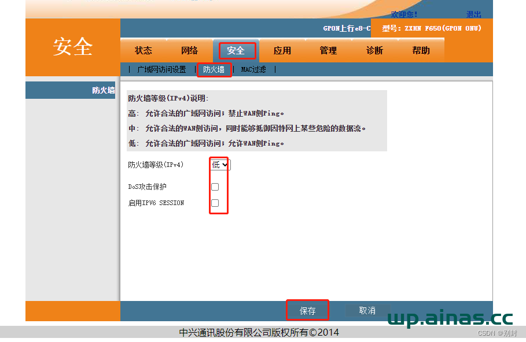Open the MAC过滤 submenu item

point(253,69)
